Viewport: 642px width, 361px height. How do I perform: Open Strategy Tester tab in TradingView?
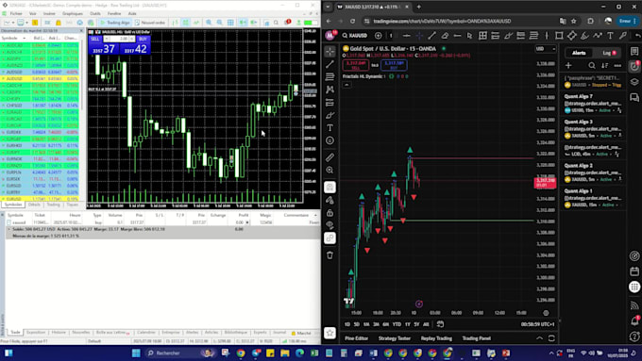coord(395,338)
